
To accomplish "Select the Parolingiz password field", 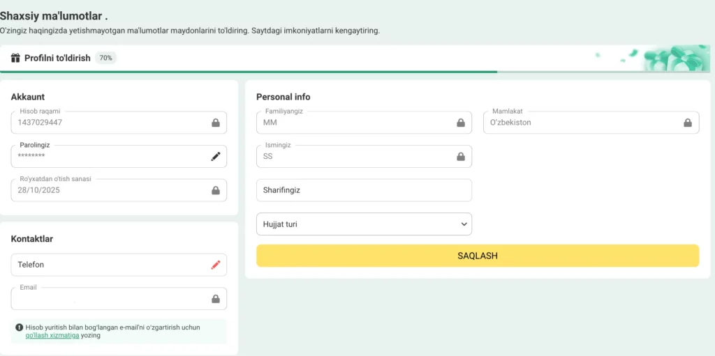I will [119, 157].
